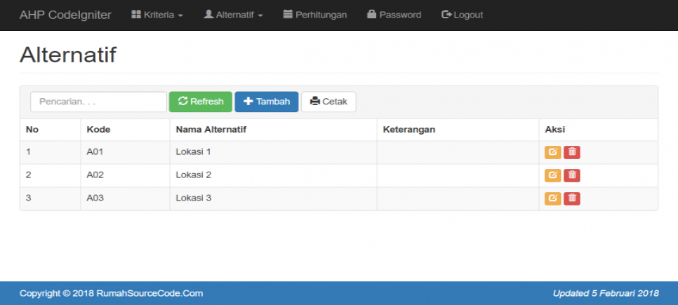Open the Password menu item
Screen dimensions: 678x305
394,15
